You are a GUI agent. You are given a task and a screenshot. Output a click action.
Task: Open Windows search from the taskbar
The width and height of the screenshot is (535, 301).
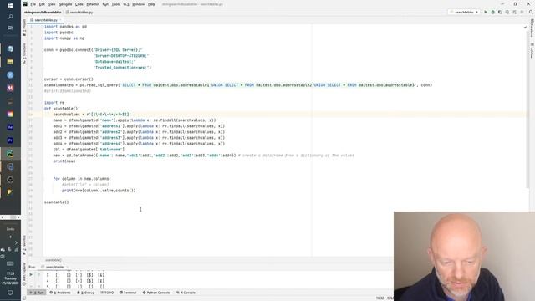point(10,17)
